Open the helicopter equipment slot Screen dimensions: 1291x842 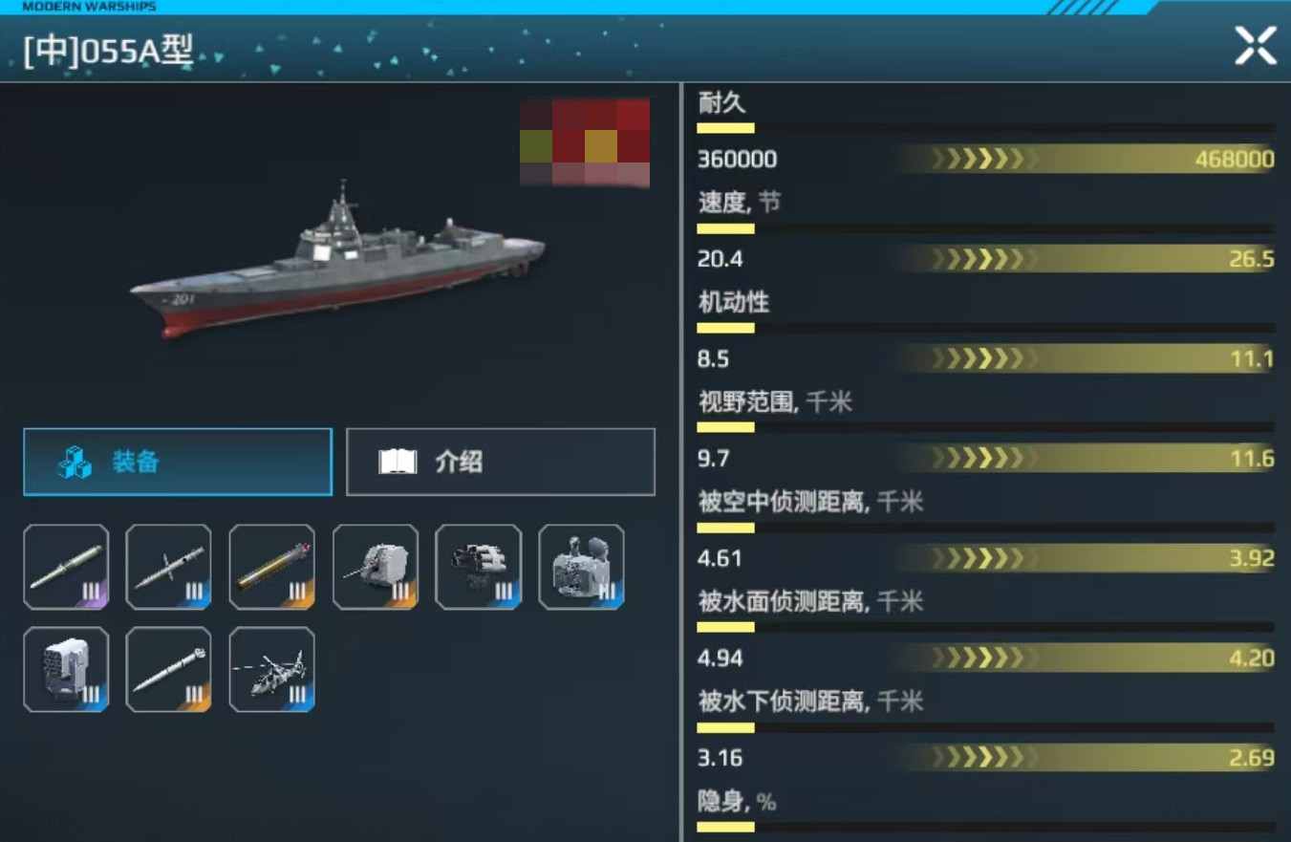coord(272,669)
